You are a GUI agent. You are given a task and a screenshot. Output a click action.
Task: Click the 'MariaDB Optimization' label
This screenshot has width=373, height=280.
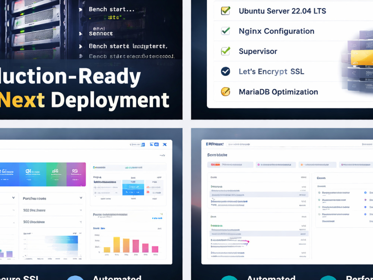(278, 92)
